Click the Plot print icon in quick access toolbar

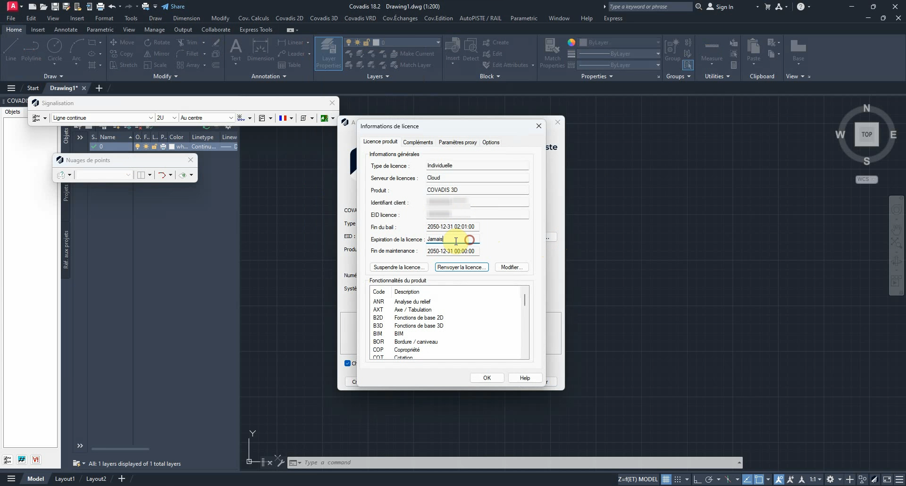pyautogui.click(x=100, y=7)
